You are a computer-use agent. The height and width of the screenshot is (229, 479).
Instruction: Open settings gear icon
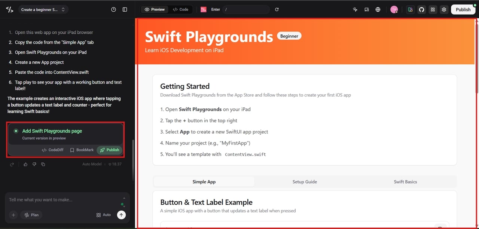point(444,10)
